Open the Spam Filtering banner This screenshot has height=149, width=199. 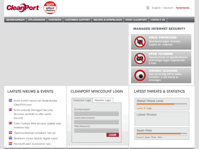tap(161, 59)
